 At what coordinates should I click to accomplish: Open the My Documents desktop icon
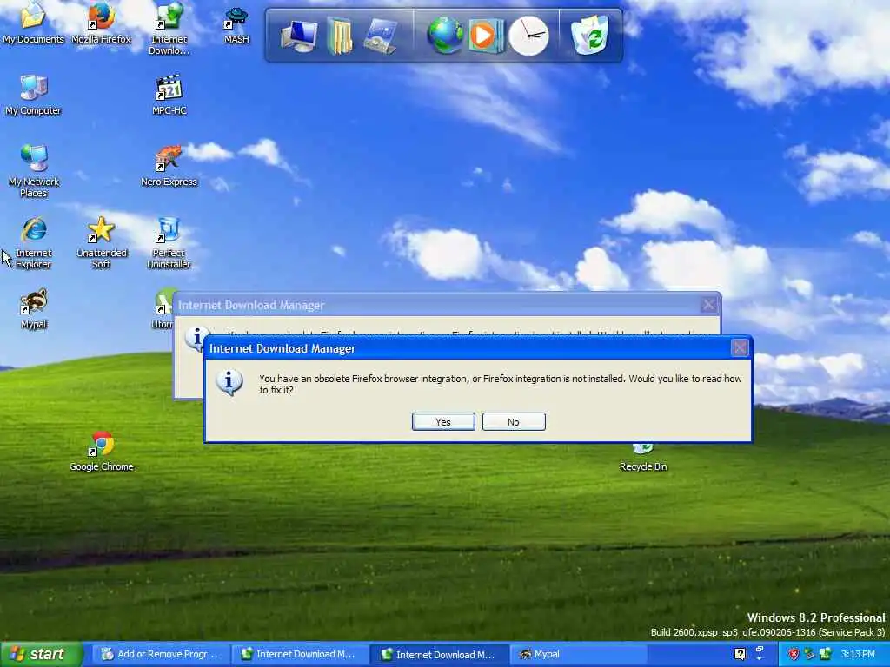coord(33,23)
